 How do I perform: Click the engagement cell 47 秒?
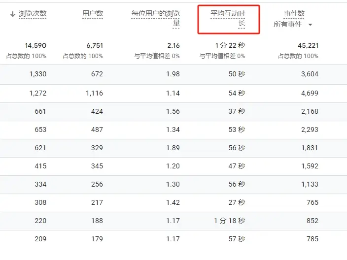237,166
